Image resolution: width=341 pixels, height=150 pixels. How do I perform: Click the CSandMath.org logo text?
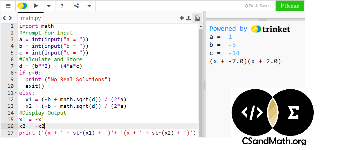coord(274,141)
